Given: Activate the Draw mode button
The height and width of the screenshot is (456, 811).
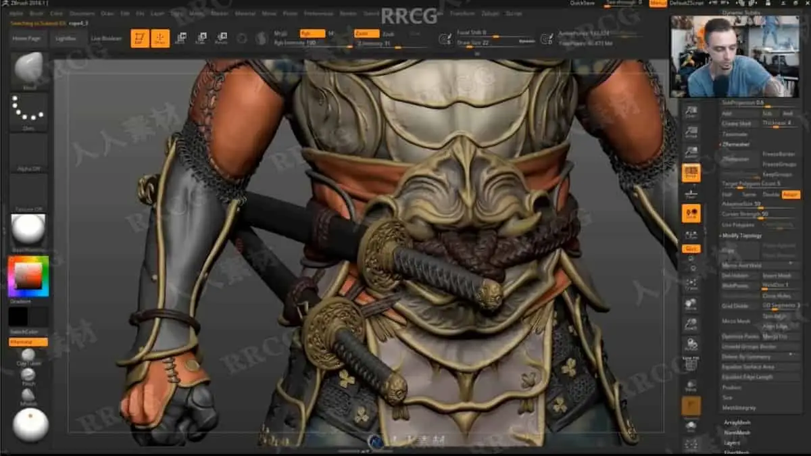Looking at the screenshot, I should click(x=160, y=39).
